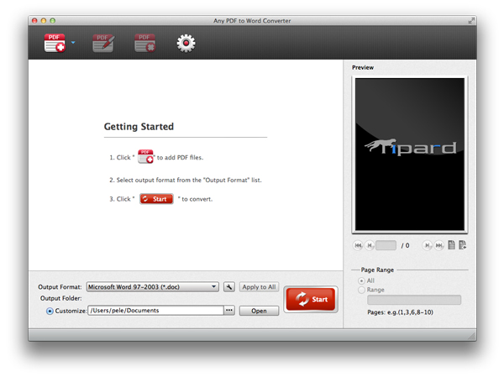Browse output folder with ellipsis button

pos(229,311)
